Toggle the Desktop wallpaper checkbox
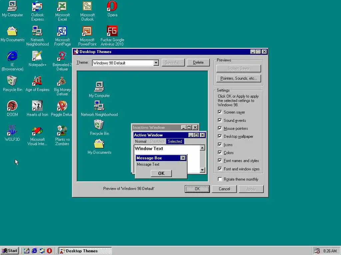Screen dimensions: 341x255 point(220,136)
